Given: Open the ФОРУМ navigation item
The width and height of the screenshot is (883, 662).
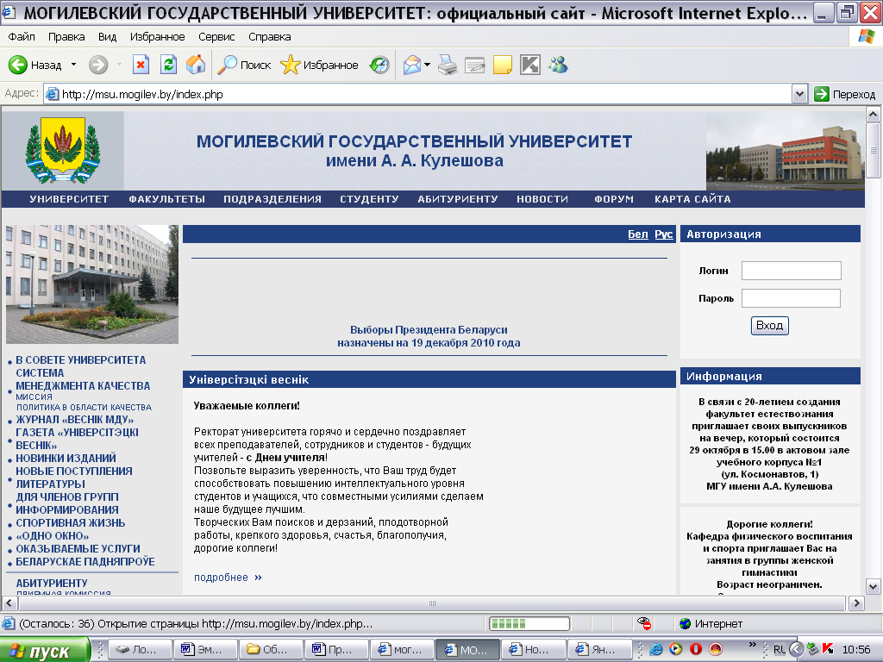Looking at the screenshot, I should [614, 199].
